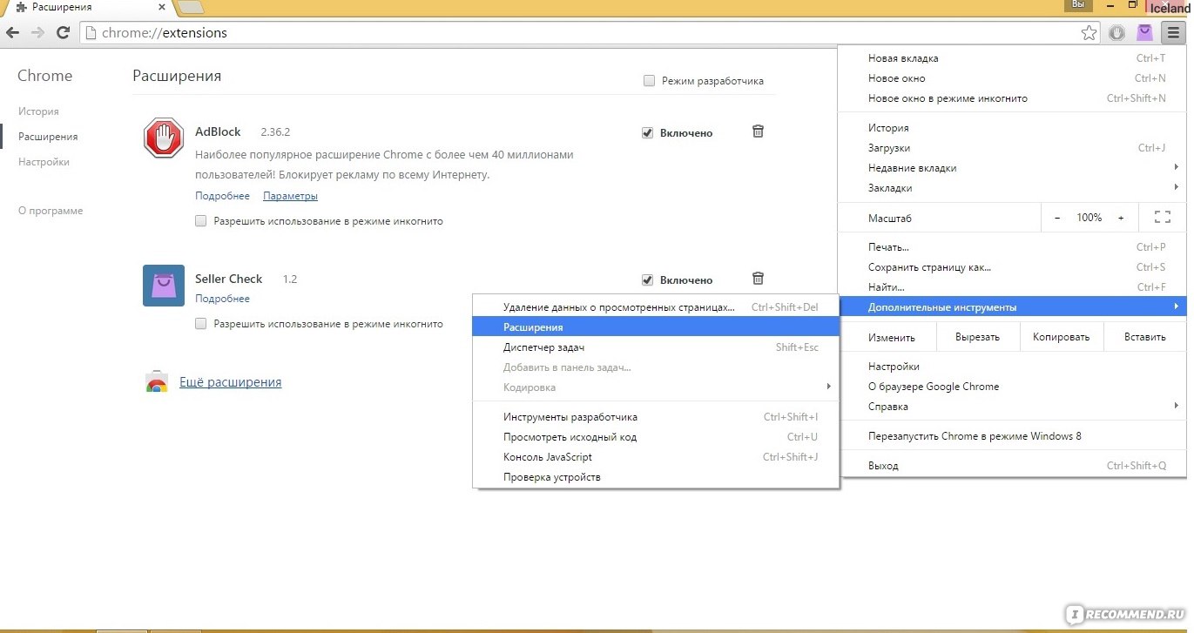This screenshot has height=633, width=1194.
Task: Bookmark page with the star icon
Action: 1089,33
